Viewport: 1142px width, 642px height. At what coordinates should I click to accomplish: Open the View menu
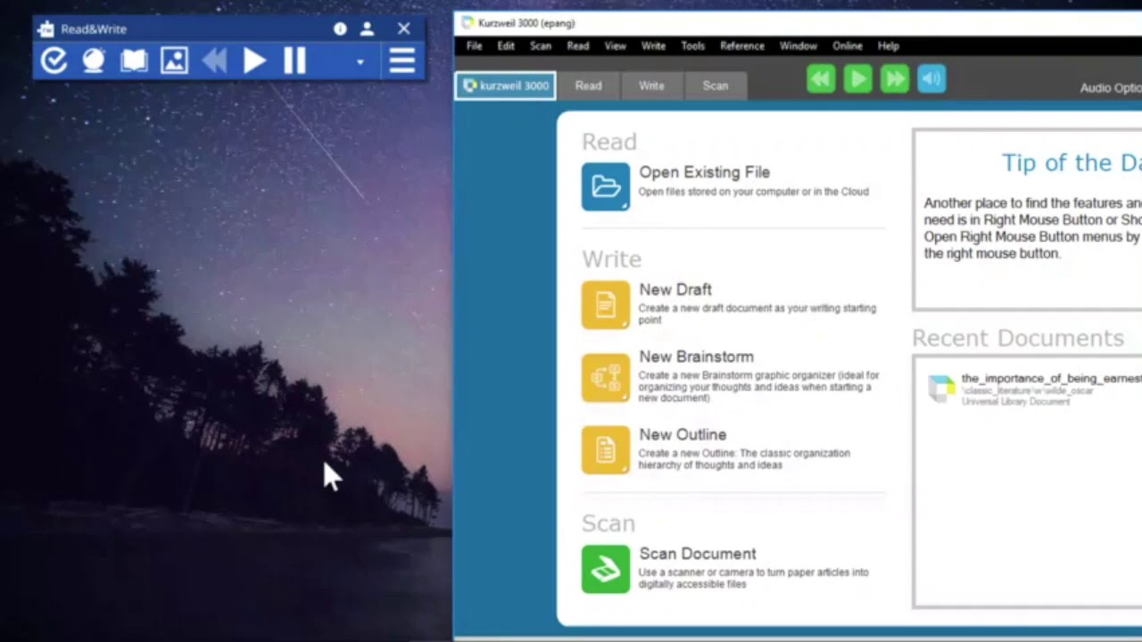(616, 45)
